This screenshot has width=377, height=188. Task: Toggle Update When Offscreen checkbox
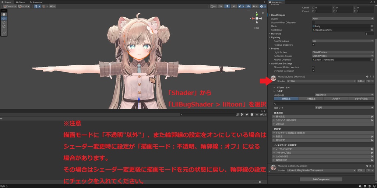tap(313, 22)
